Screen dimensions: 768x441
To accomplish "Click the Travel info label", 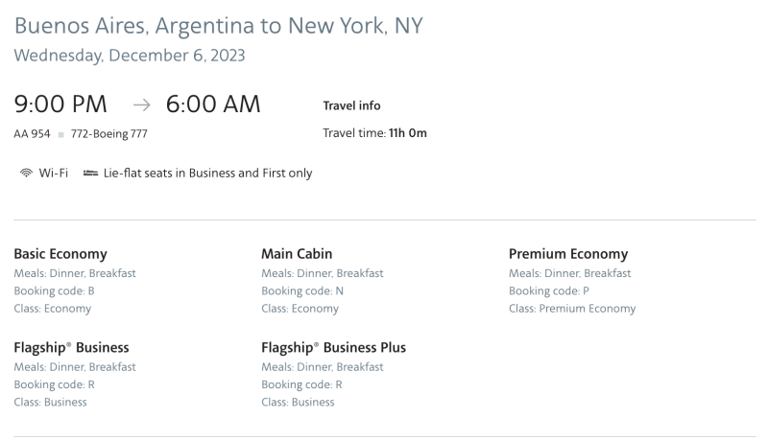I will 351,105.
